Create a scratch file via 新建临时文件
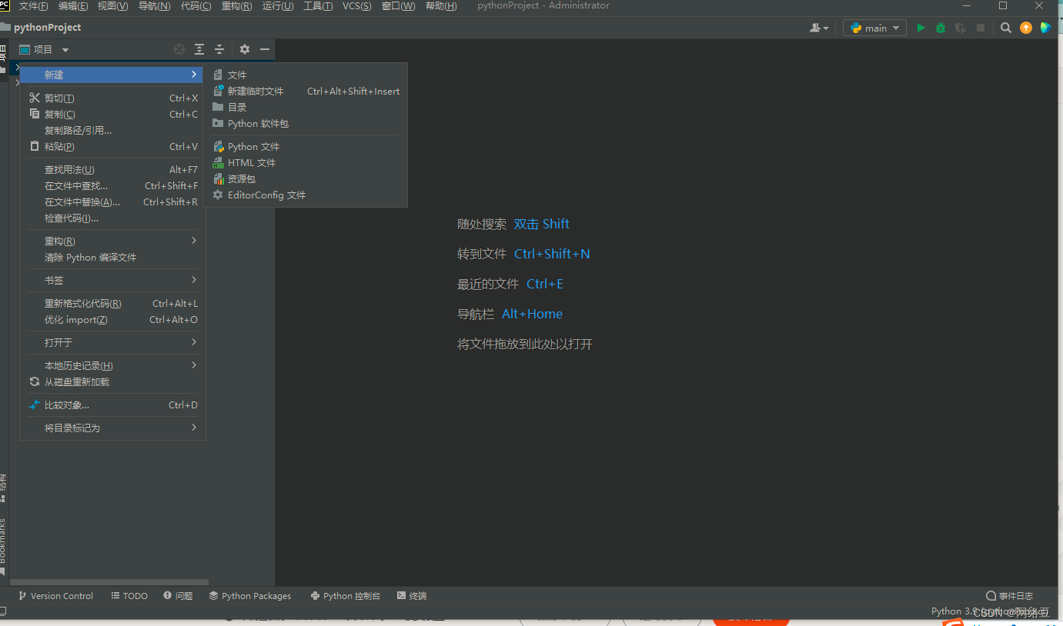 (305, 91)
